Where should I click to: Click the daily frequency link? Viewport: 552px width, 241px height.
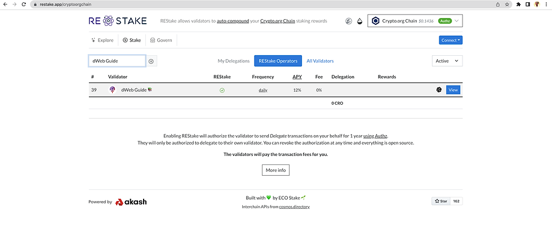(x=263, y=91)
